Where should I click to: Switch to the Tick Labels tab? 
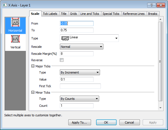point(50,14)
